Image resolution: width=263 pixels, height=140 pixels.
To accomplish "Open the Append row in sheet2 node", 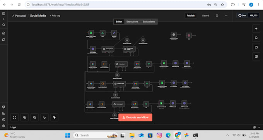I will (161, 103).
